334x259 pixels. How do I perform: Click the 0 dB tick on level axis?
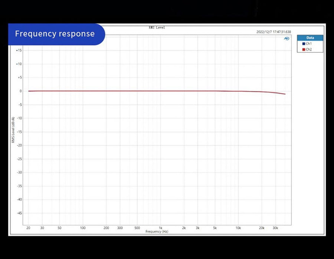20,91
